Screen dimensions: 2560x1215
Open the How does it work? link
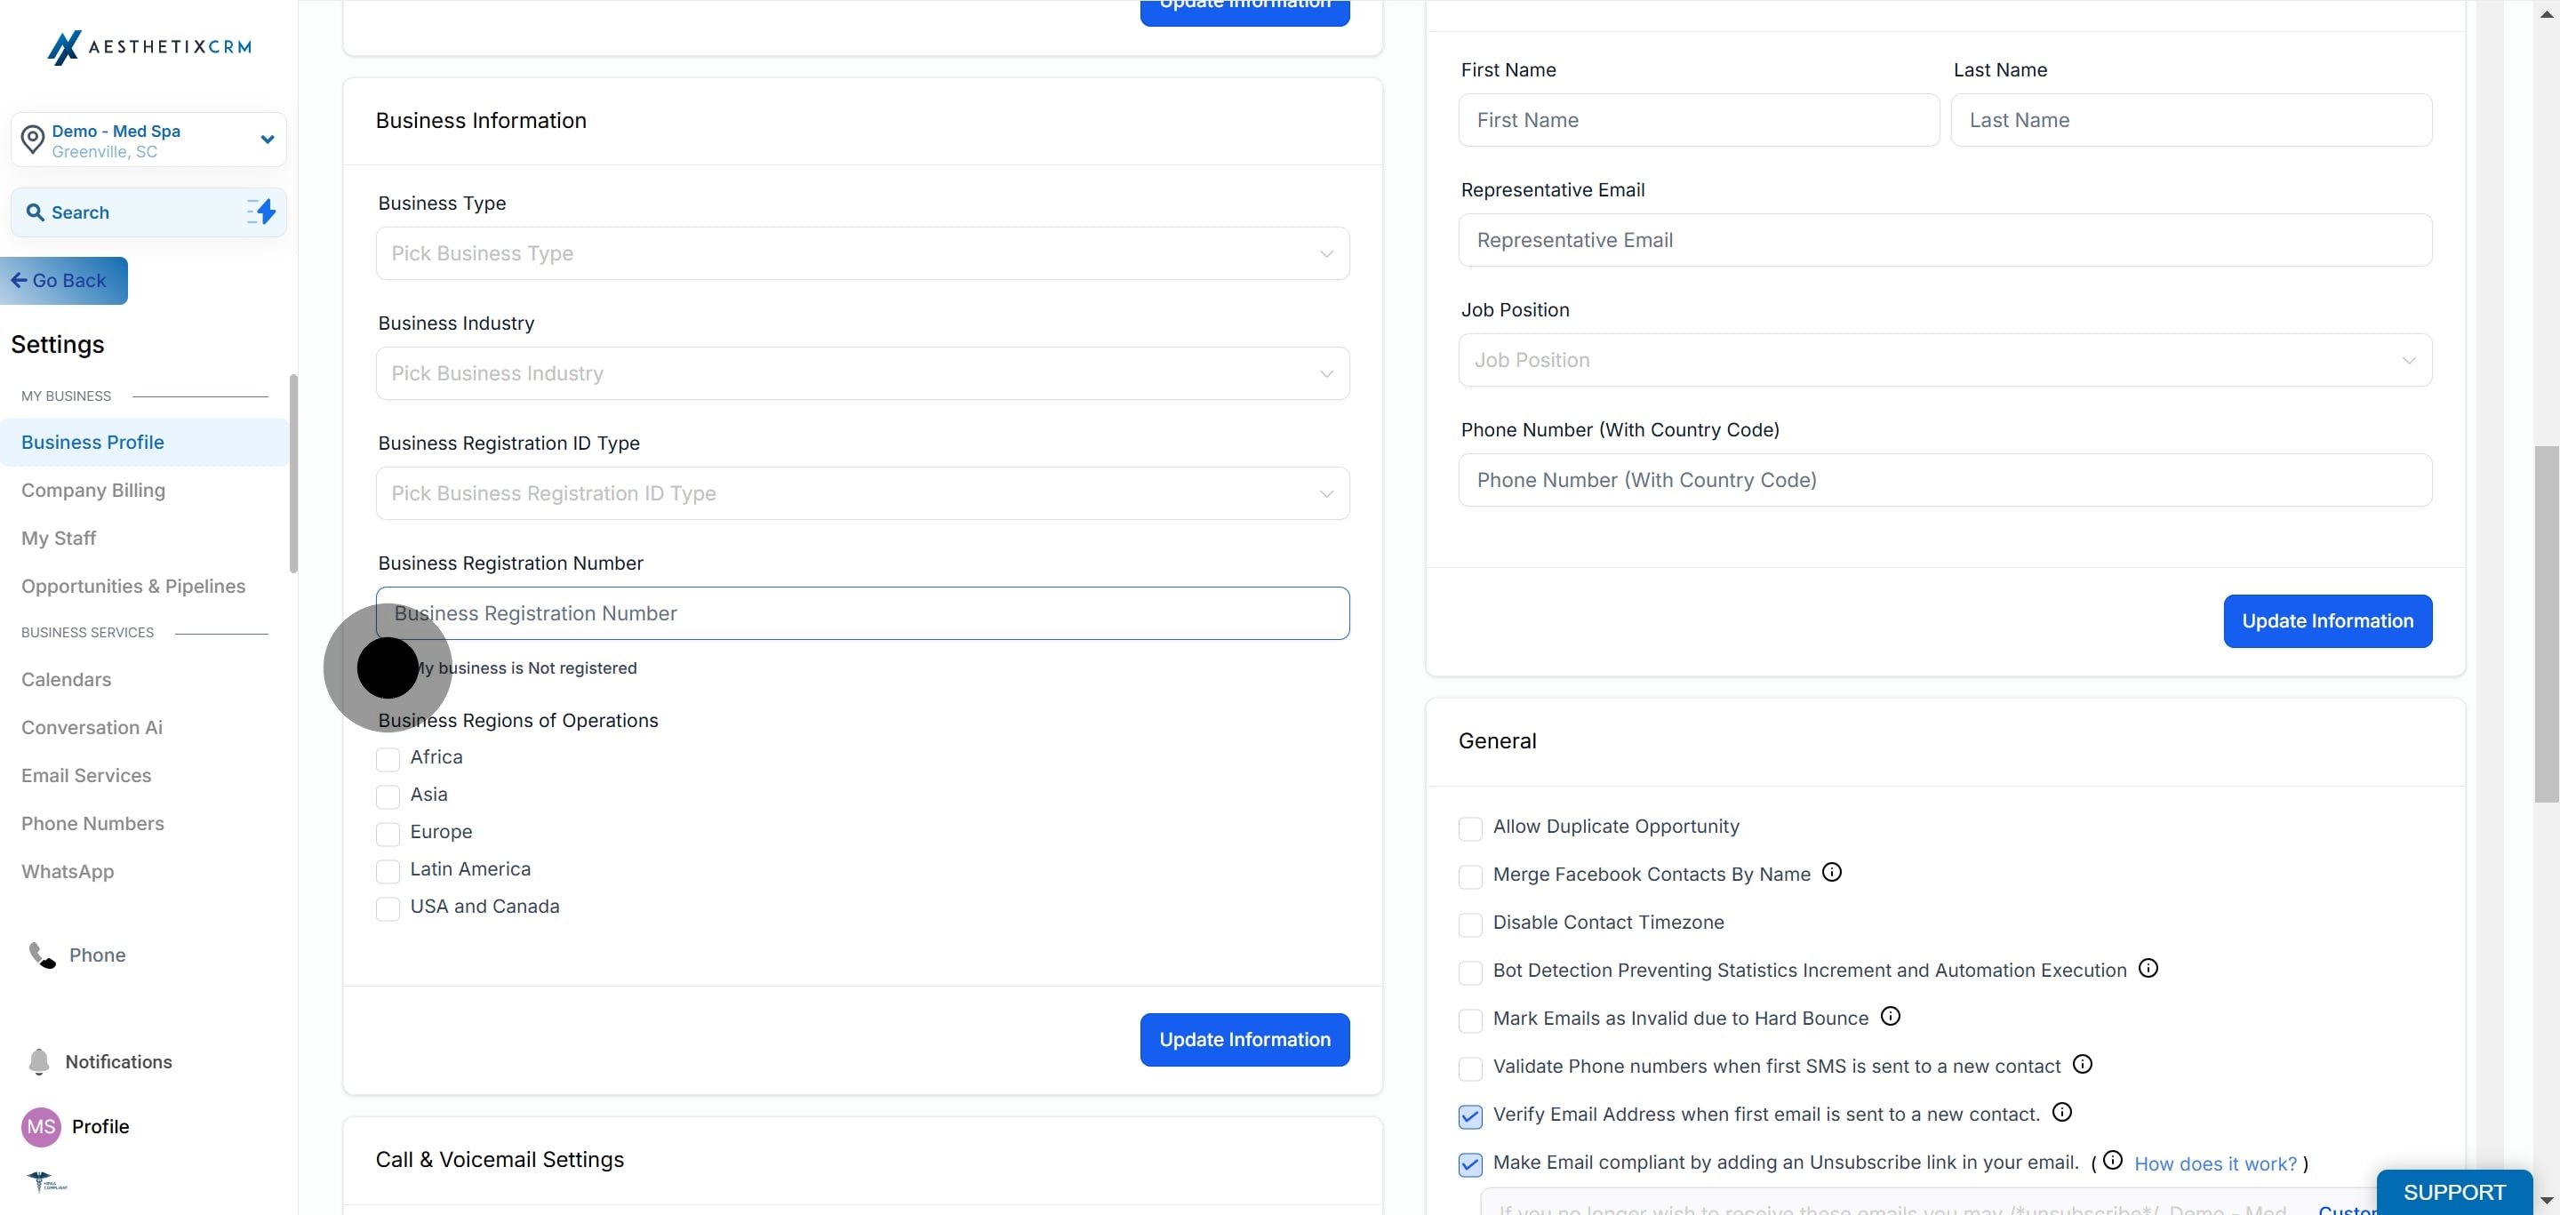click(2215, 1163)
